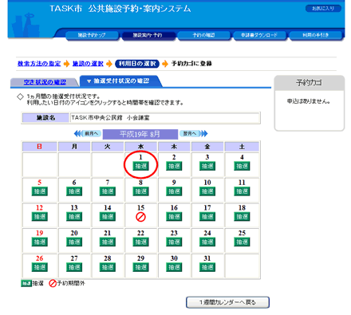Click 抽選 under the 31st
Image resolution: width=351 pixels, height=315 pixels.
pos(207,267)
